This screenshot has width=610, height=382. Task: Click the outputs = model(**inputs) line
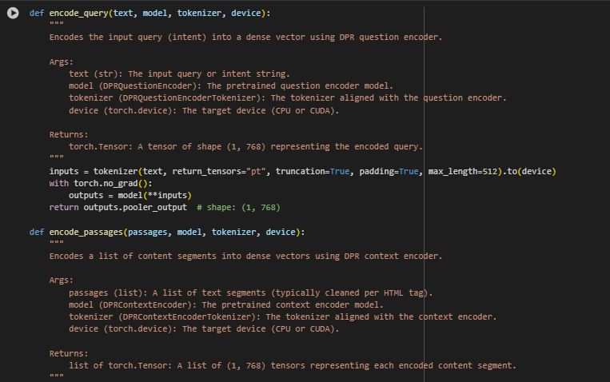(x=130, y=195)
